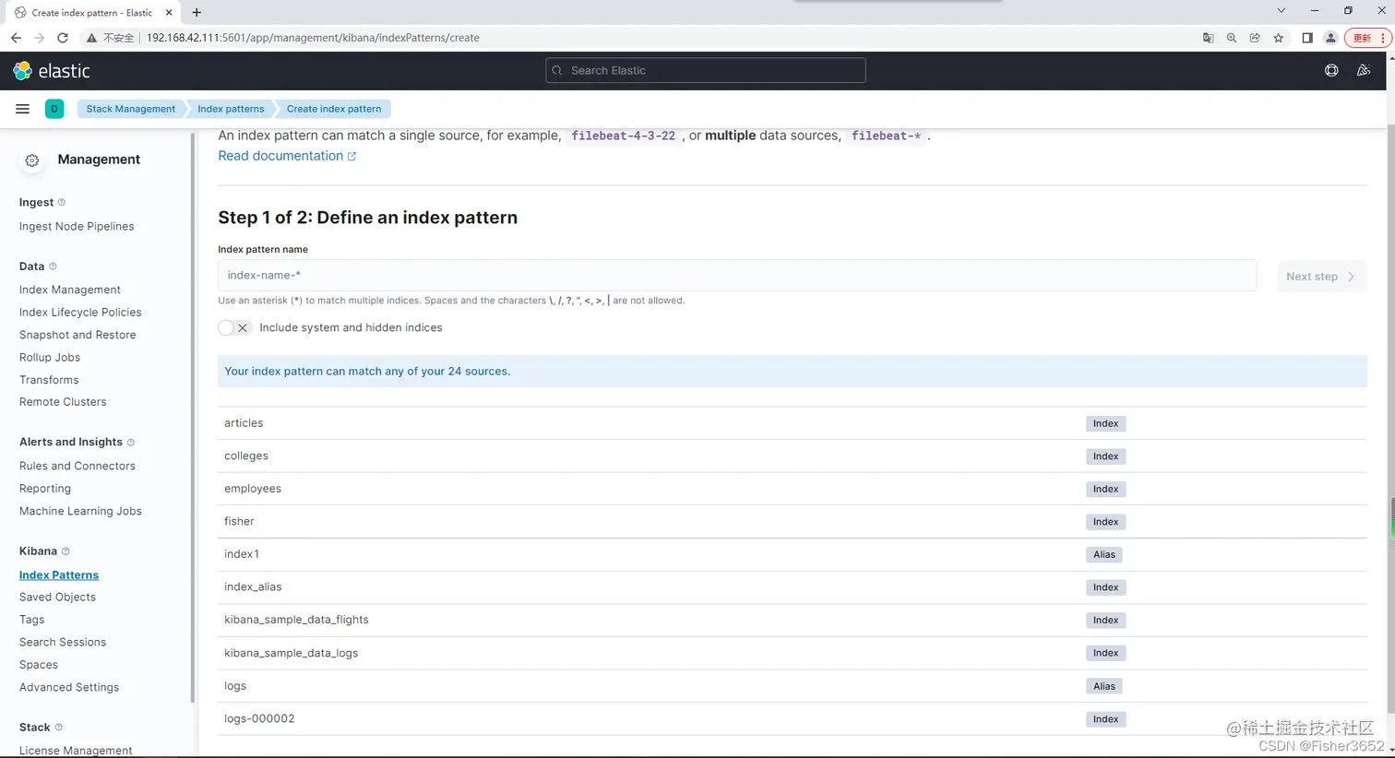The height and width of the screenshot is (758, 1395).
Task: Click the kibana_sample_data_flights row
Action: 793,620
